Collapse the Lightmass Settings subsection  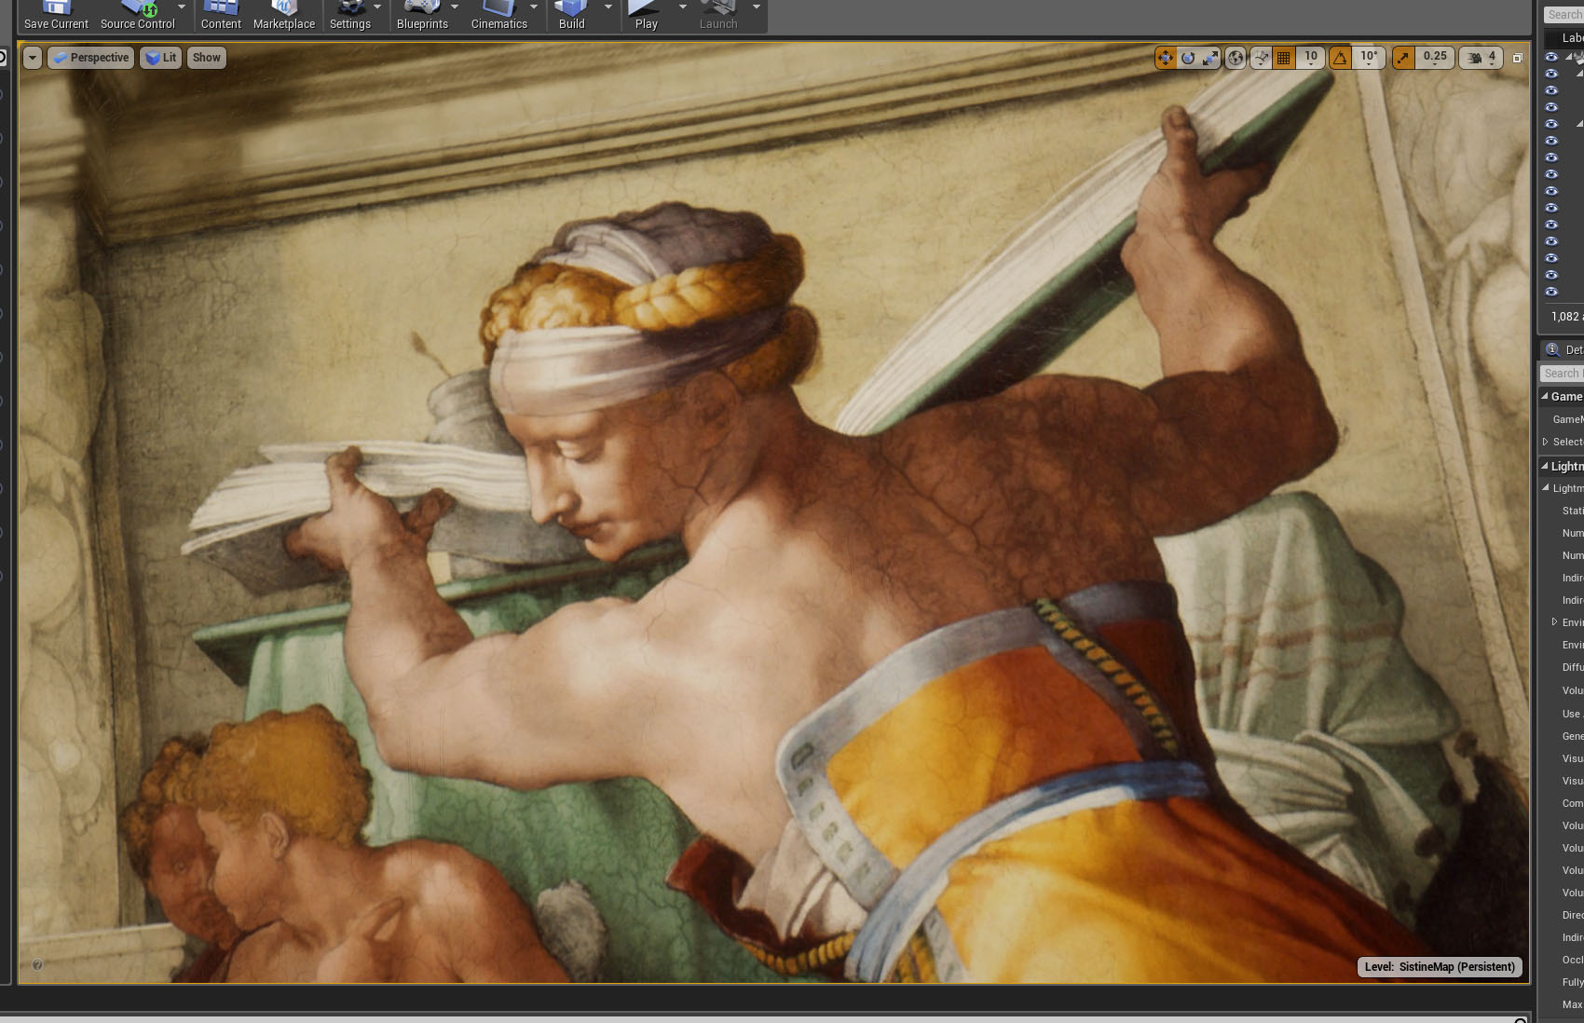[x=1546, y=487]
